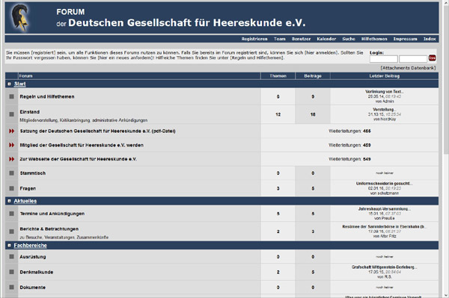The height and width of the screenshot is (298, 449).
Task: Open Suche in the navigation bar
Action: click(x=349, y=39)
